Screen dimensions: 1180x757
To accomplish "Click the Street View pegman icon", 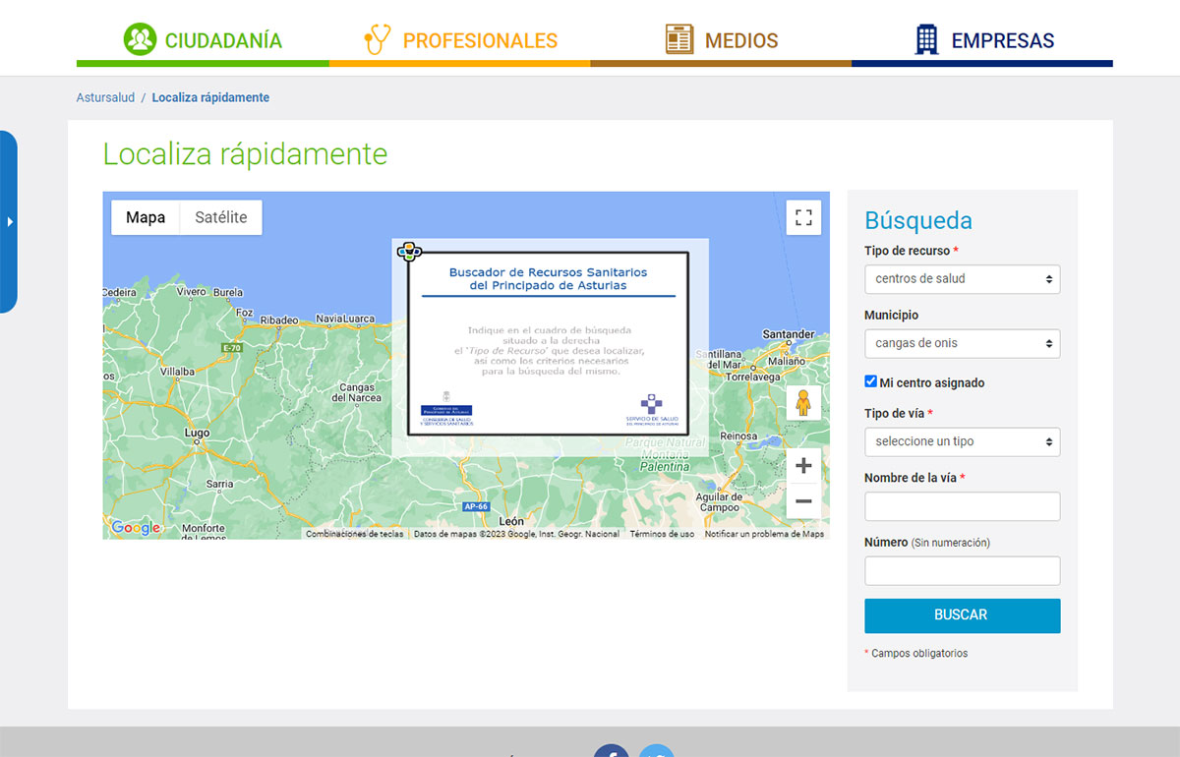I will pos(803,403).
